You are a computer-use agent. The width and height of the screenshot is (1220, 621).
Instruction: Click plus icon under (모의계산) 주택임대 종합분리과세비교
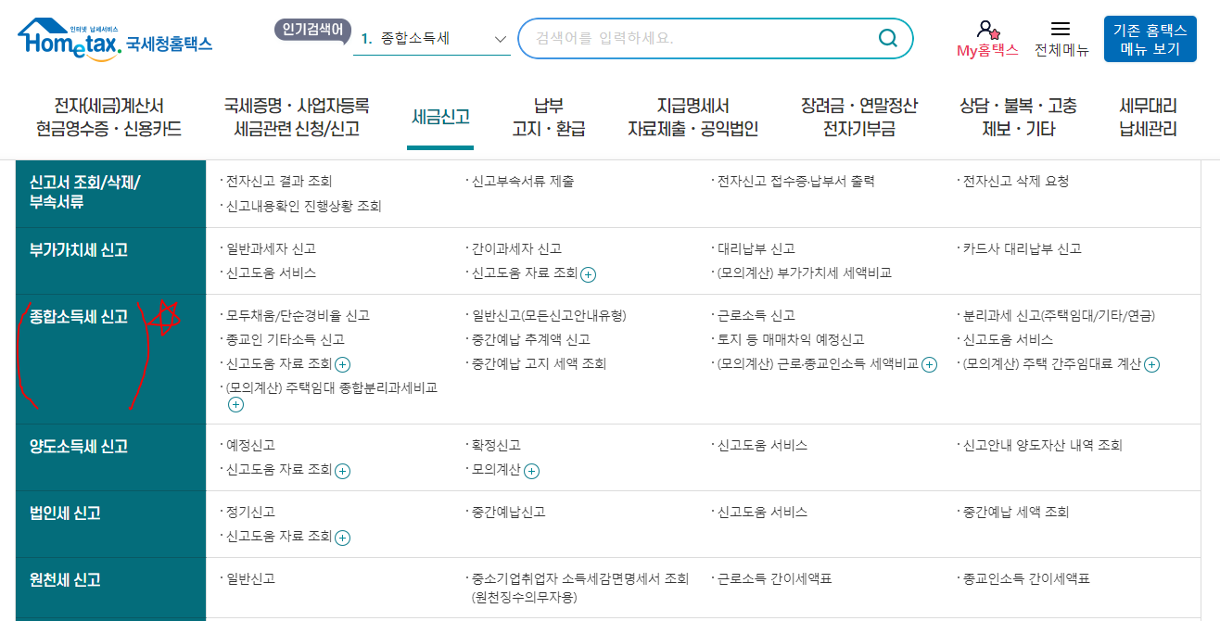click(235, 403)
